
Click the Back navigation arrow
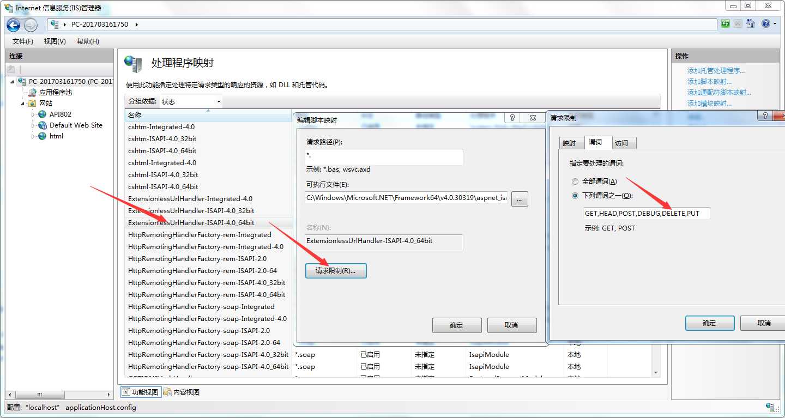(14, 25)
